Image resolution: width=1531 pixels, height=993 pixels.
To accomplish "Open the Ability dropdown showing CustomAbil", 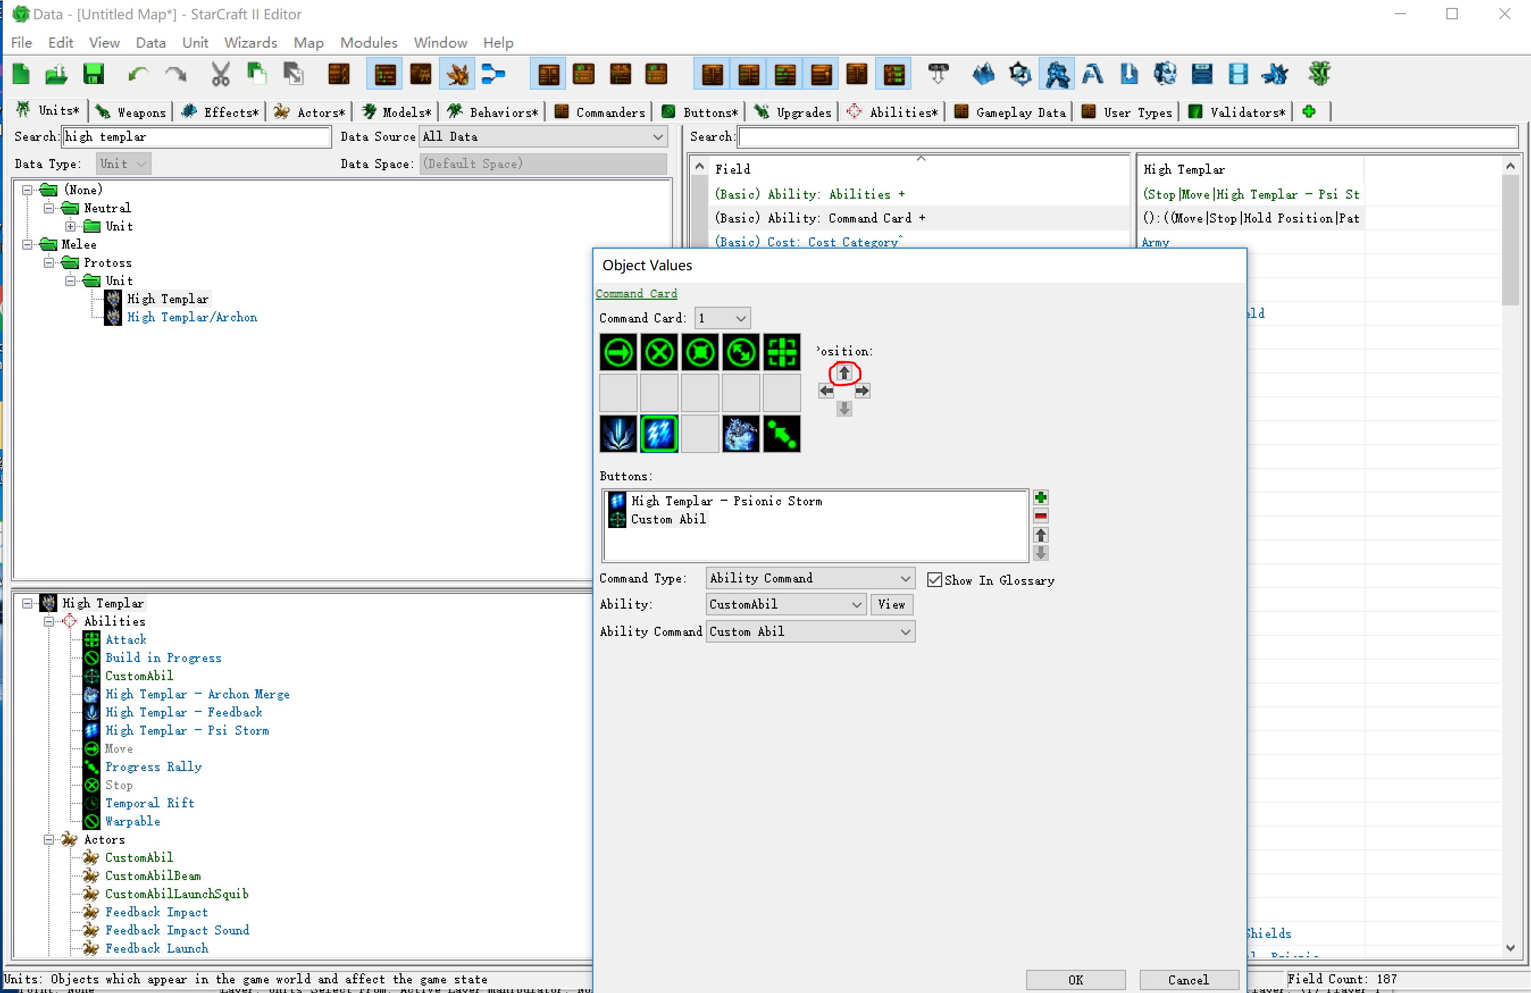I will point(785,605).
